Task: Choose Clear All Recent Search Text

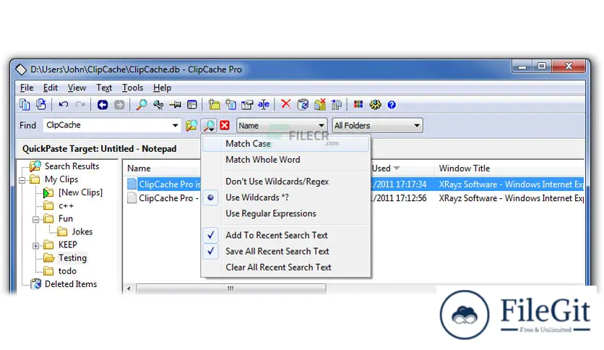Action: pyautogui.click(x=285, y=267)
